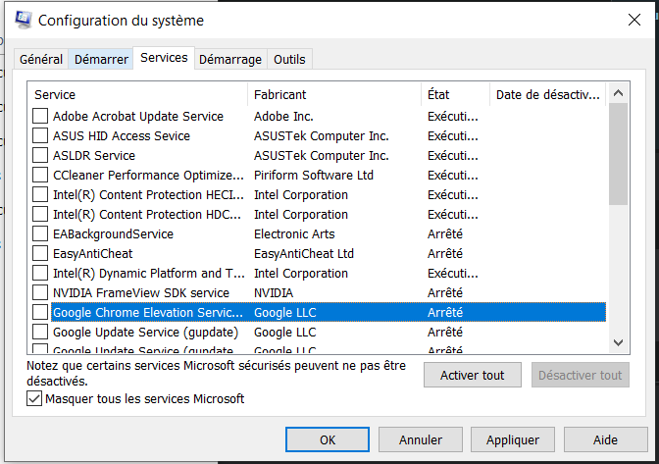The height and width of the screenshot is (464, 659).
Task: Check the Adobe Acrobat Update Service checkbox
Action: click(x=40, y=116)
